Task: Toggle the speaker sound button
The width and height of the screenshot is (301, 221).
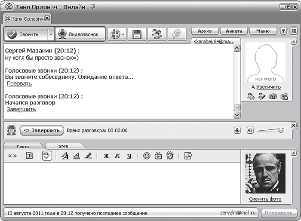Action: (250, 130)
